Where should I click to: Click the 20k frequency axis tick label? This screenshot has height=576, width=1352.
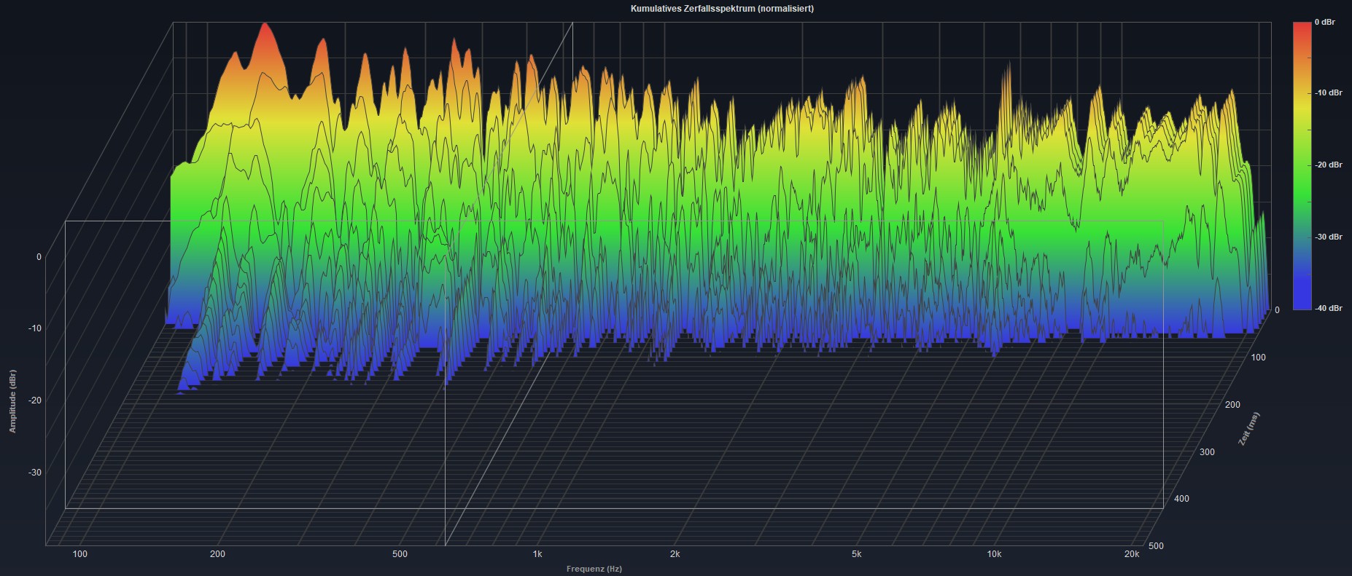point(1131,554)
